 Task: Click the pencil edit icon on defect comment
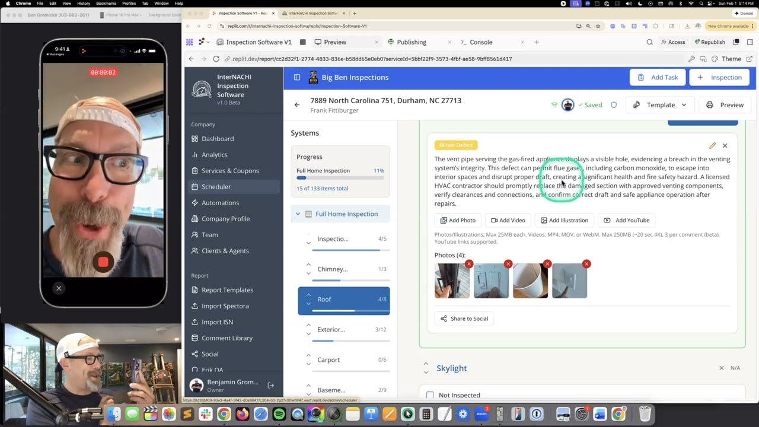pos(712,145)
